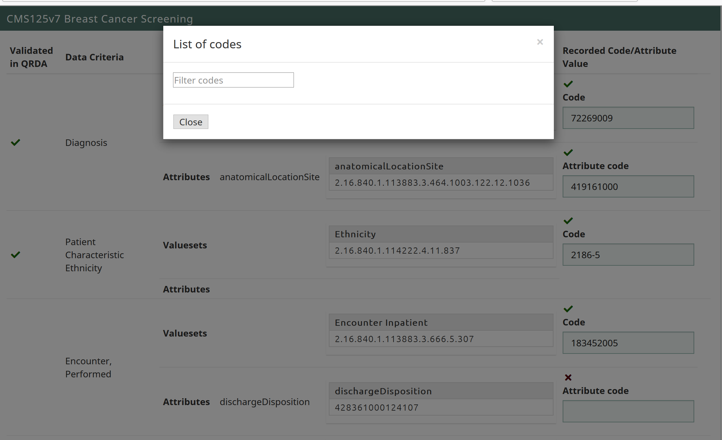
Task: Click the checkmark above Attribute code 419161000
Action: click(x=568, y=152)
